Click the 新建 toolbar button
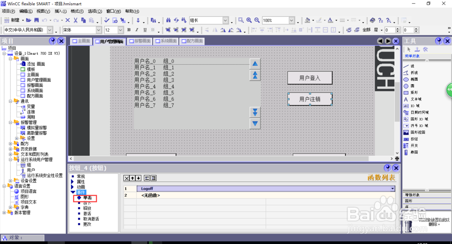This screenshot has width=452, height=244. coord(12,20)
